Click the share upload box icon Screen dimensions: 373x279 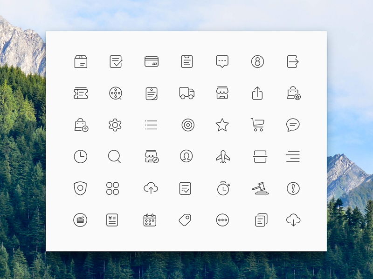[x=257, y=93]
